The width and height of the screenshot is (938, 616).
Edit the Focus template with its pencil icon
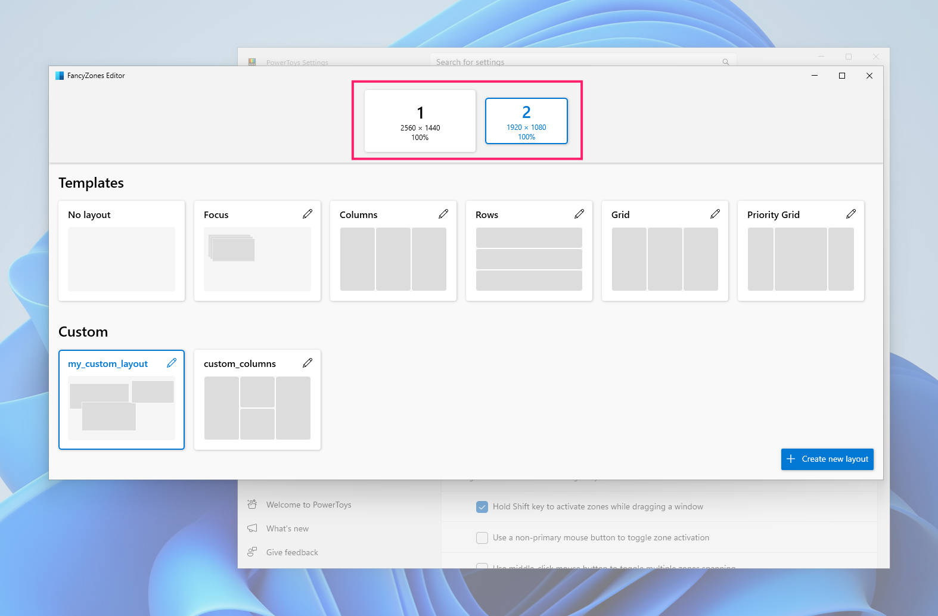point(308,214)
